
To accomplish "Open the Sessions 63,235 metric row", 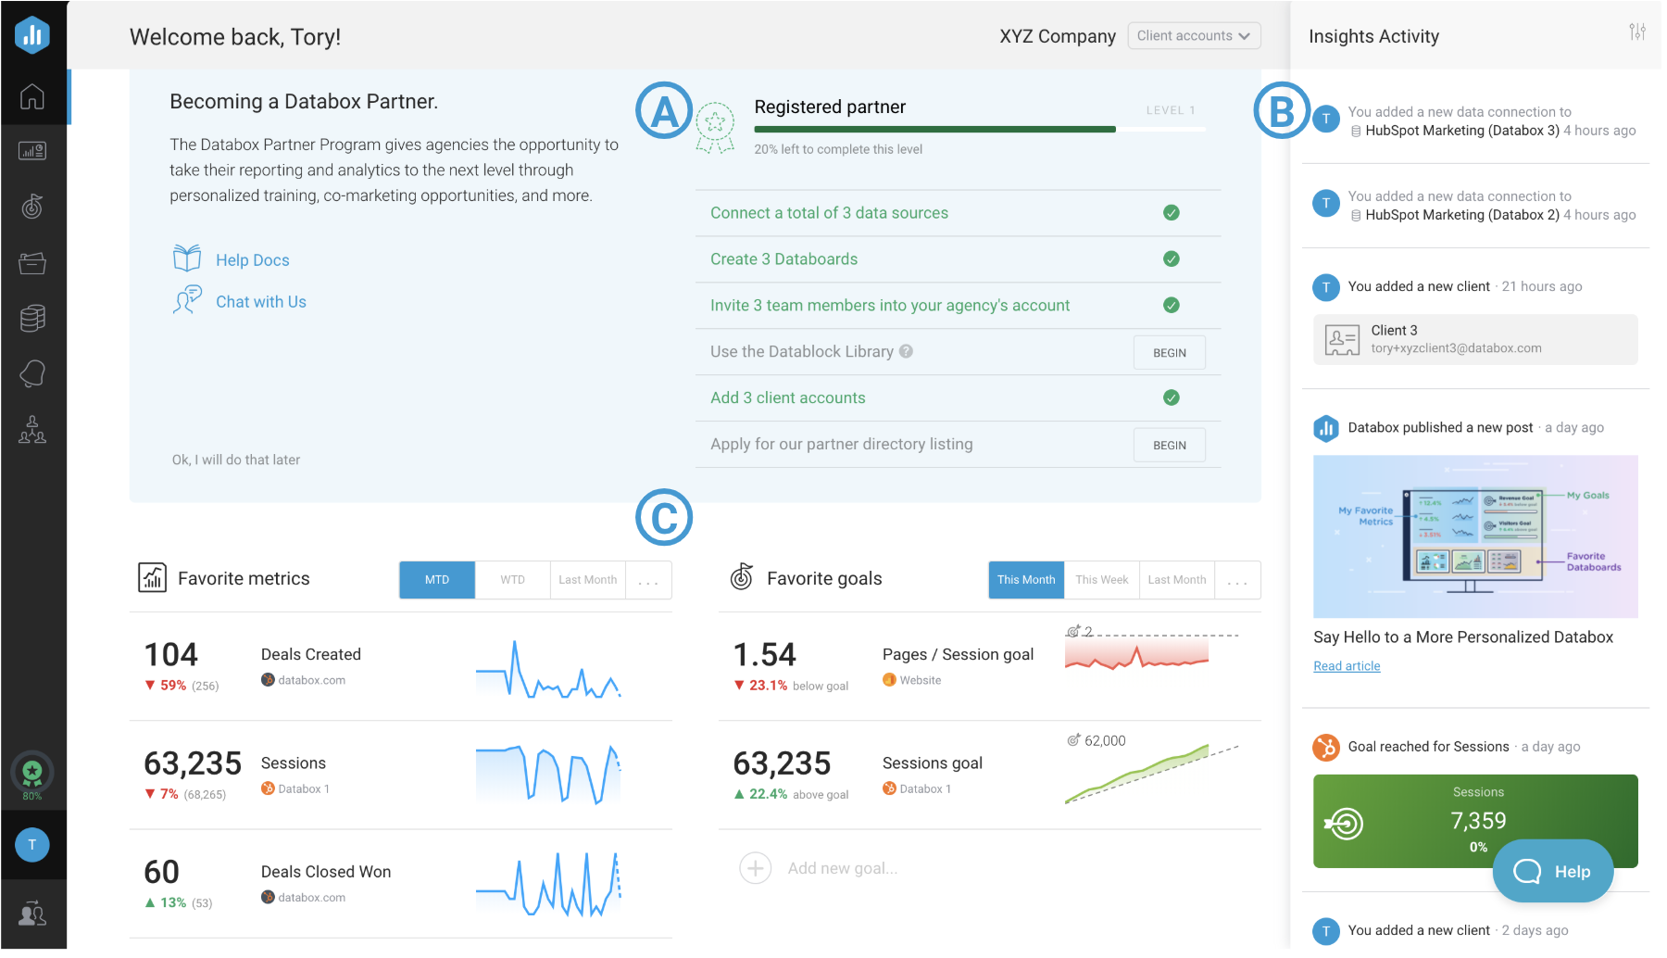I will point(401,775).
